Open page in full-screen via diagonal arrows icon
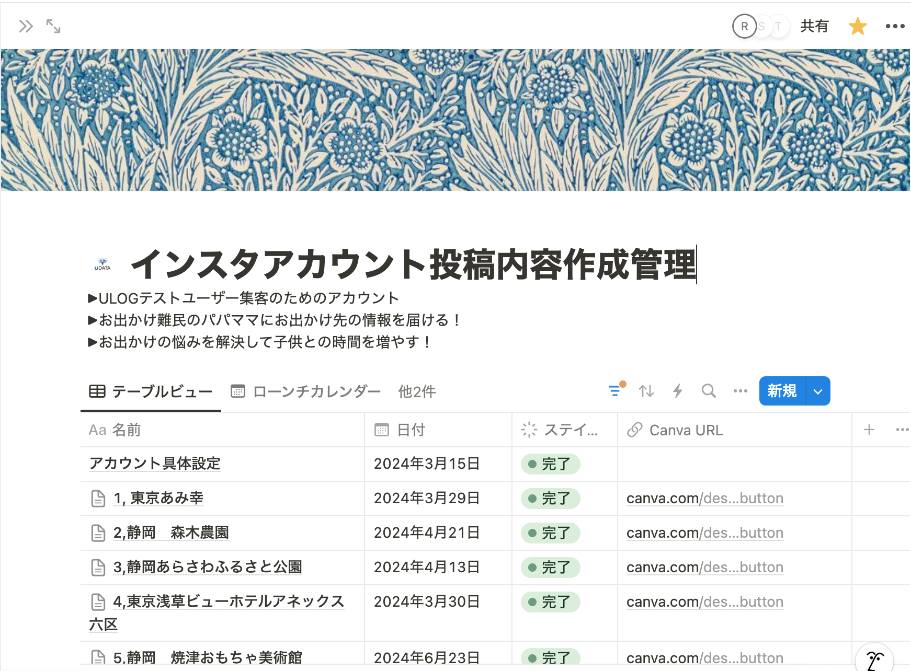The width and height of the screenshot is (911, 671). point(53,26)
